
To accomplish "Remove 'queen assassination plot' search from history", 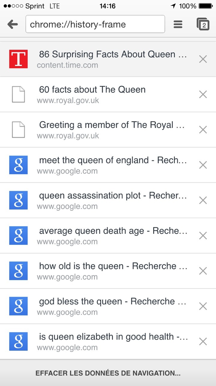I will 203,200.
